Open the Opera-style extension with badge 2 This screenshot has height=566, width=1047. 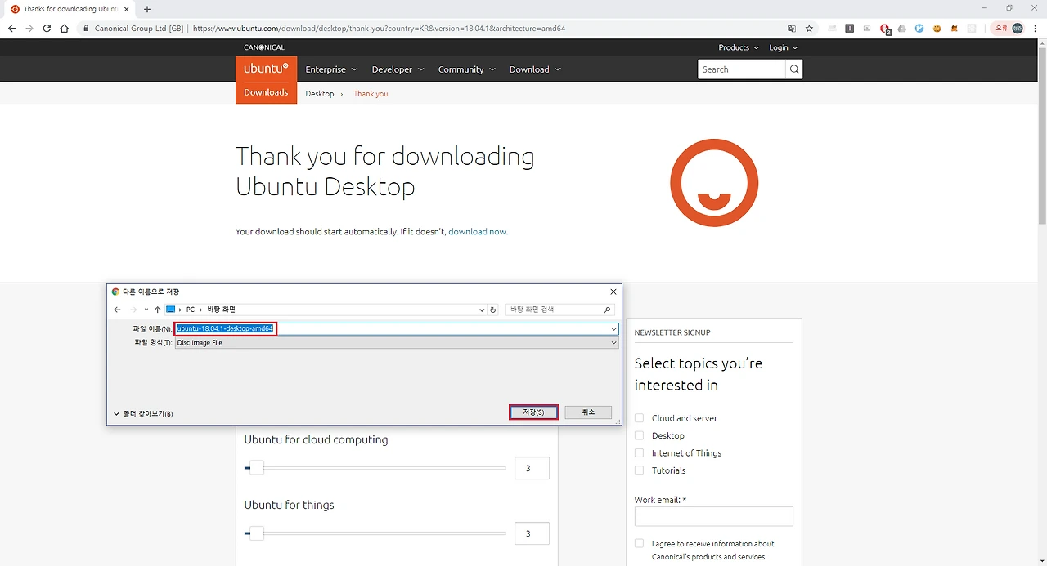pyautogui.click(x=885, y=29)
